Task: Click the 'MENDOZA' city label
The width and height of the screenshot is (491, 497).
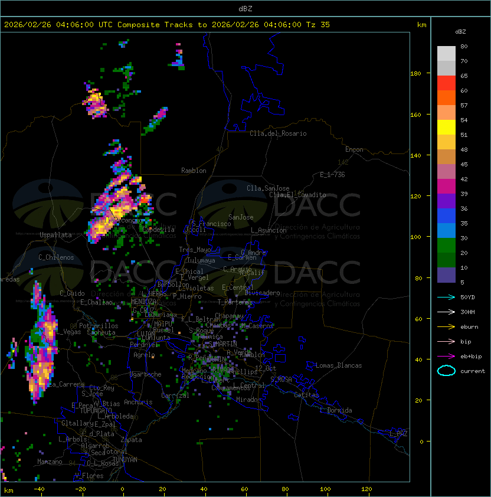Action: 143,302
